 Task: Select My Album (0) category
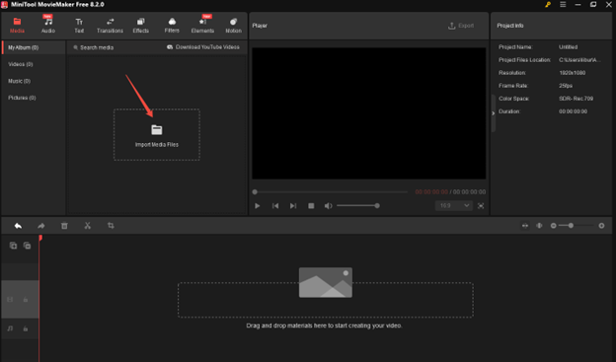click(x=34, y=47)
